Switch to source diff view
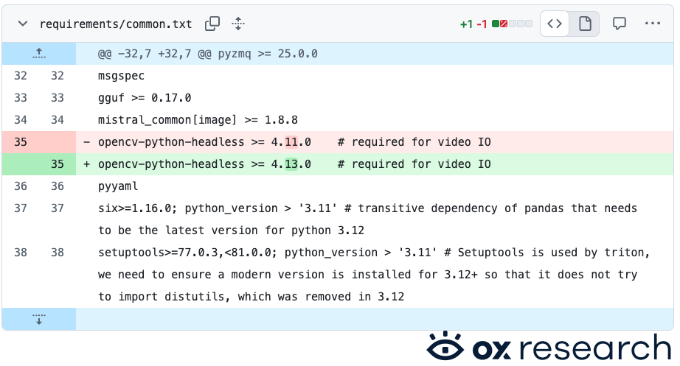Image resolution: width=680 pixels, height=366 pixels. click(x=555, y=24)
